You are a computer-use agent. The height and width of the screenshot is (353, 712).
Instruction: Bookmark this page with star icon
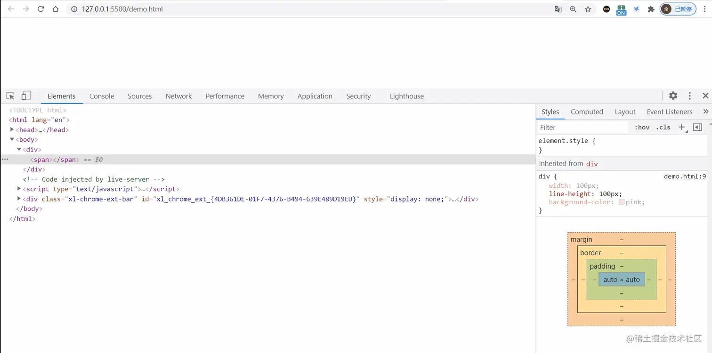(x=588, y=9)
